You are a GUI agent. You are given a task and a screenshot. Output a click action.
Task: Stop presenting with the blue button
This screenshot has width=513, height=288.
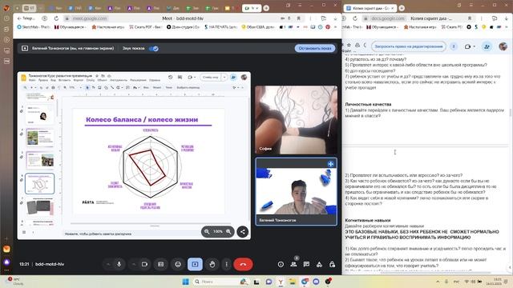[x=315, y=48]
